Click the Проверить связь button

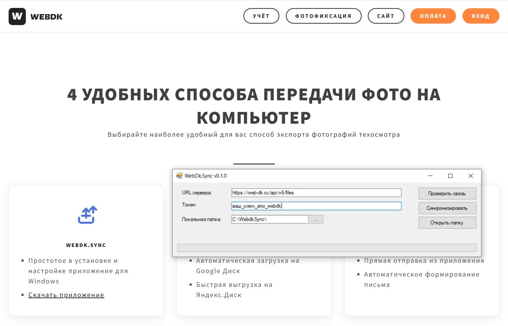tap(447, 193)
